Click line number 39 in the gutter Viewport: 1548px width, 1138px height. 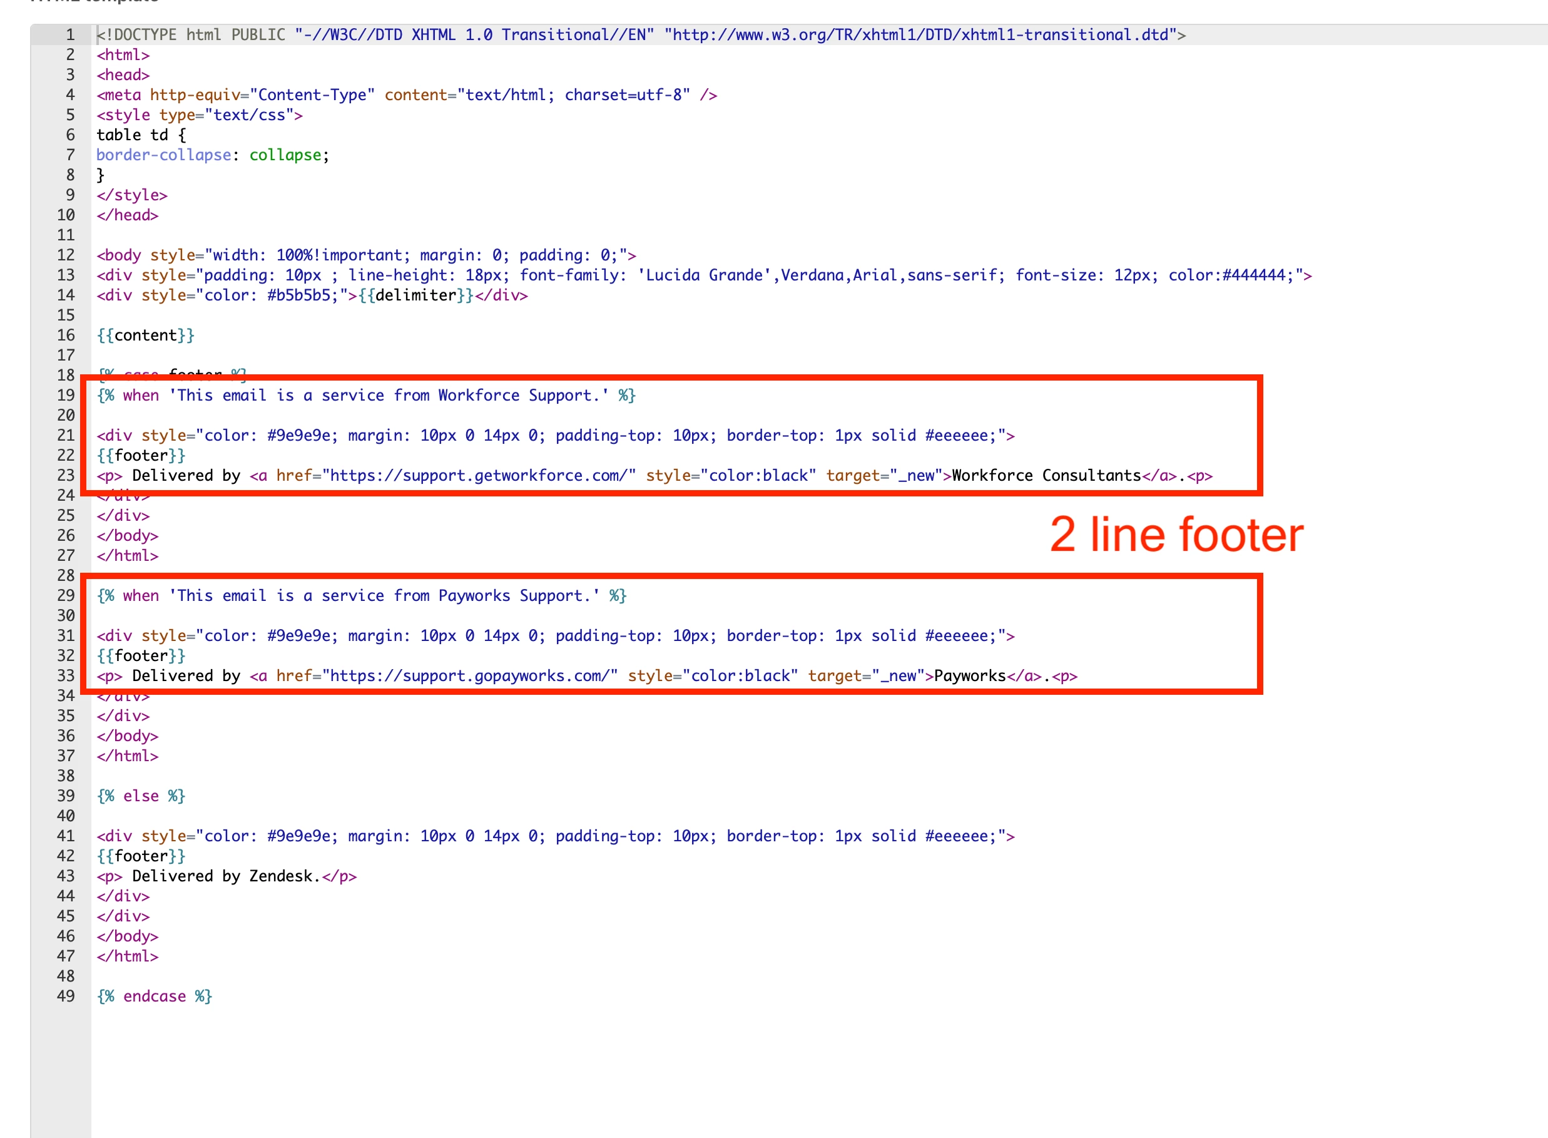(66, 796)
